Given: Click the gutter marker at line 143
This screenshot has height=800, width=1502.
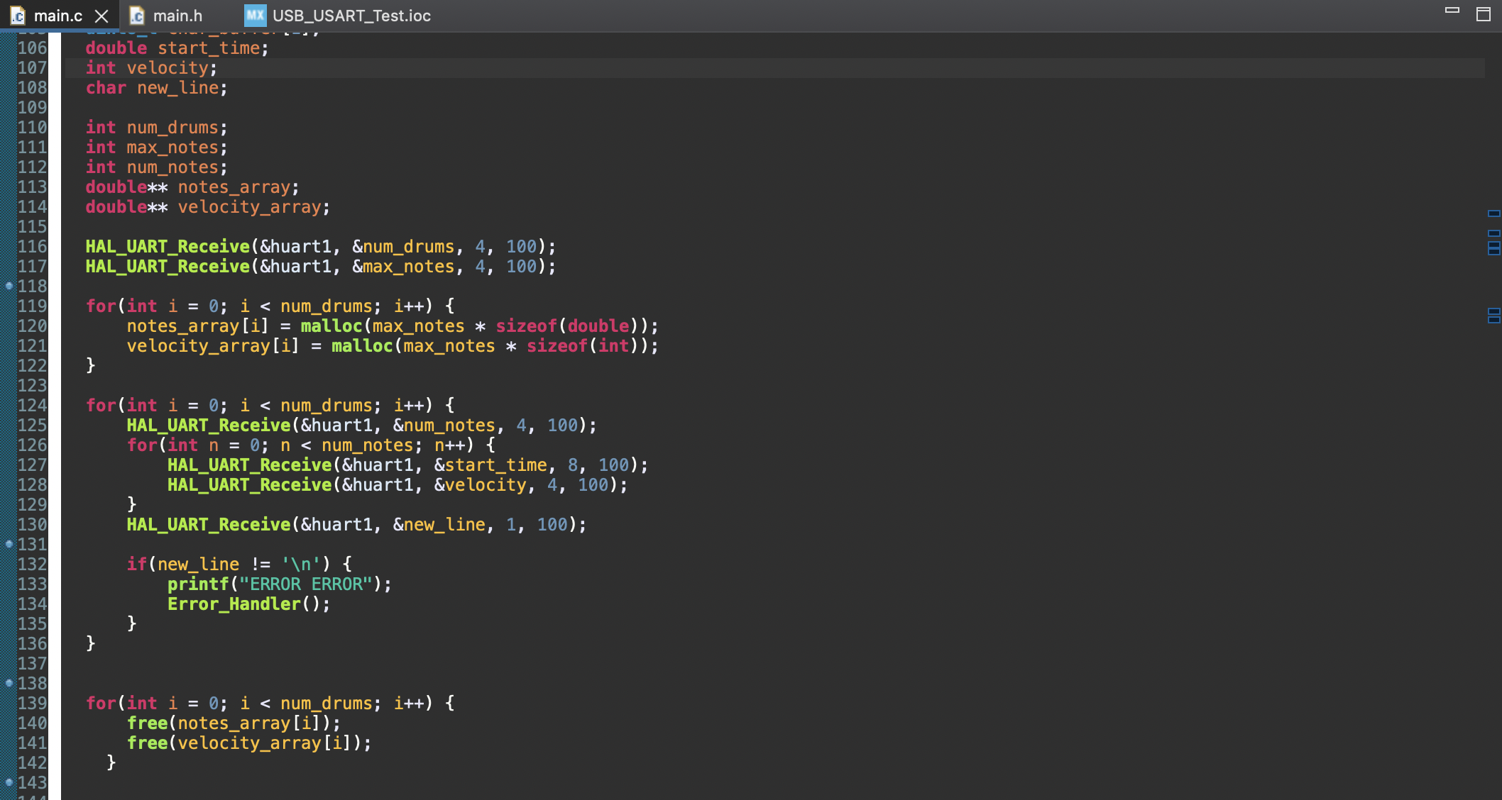Looking at the screenshot, I should (x=9, y=782).
